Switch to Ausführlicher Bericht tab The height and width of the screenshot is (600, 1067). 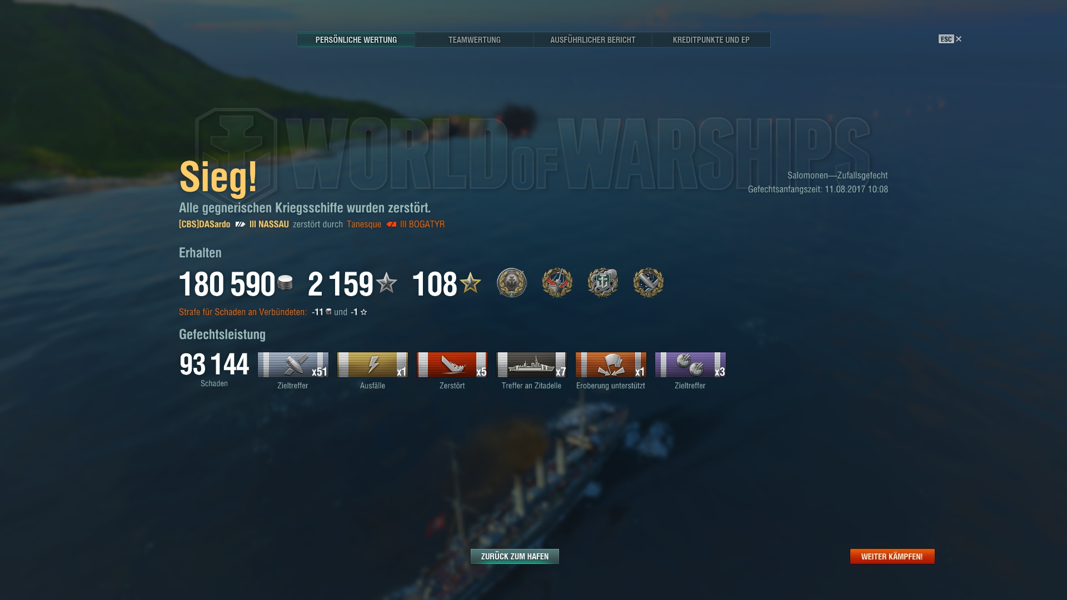coord(592,40)
